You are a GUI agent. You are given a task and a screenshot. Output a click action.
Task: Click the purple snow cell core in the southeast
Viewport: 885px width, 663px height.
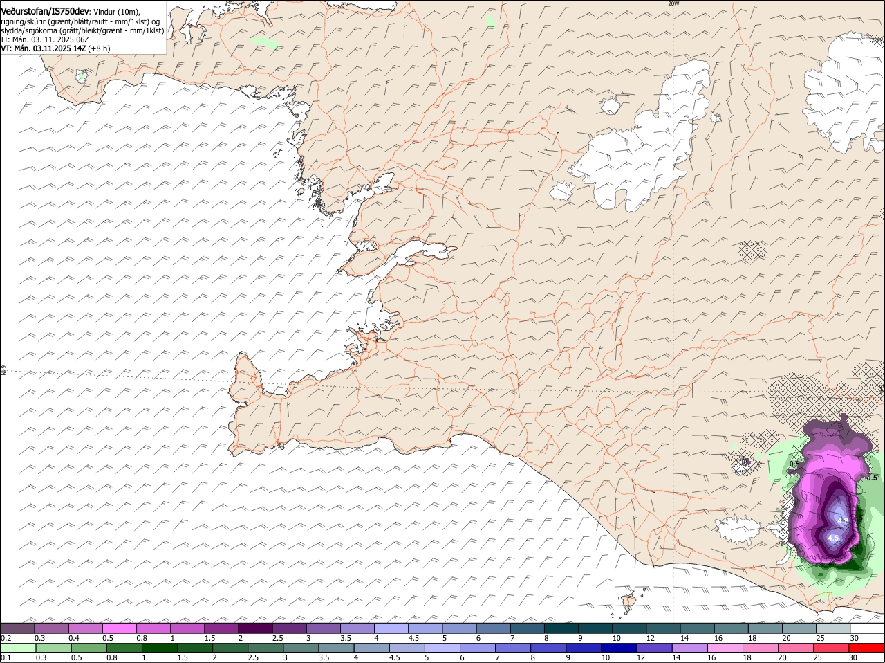835,516
